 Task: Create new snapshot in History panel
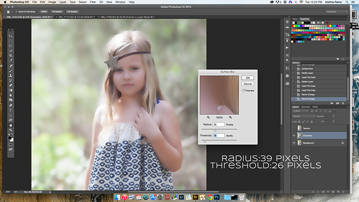pyautogui.click(x=337, y=103)
